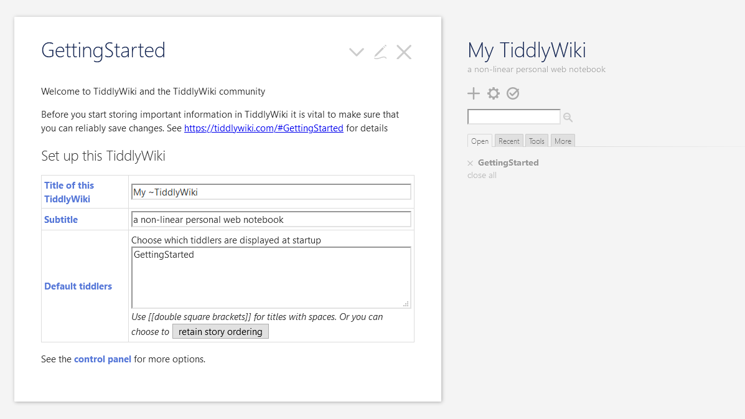
Task: Open the 'control panel' link
Action: 103,359
